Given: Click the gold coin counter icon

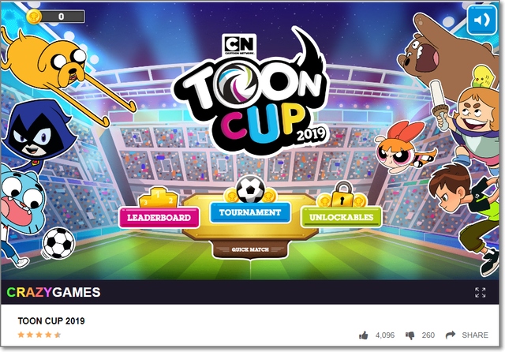Looking at the screenshot, I should (34, 16).
